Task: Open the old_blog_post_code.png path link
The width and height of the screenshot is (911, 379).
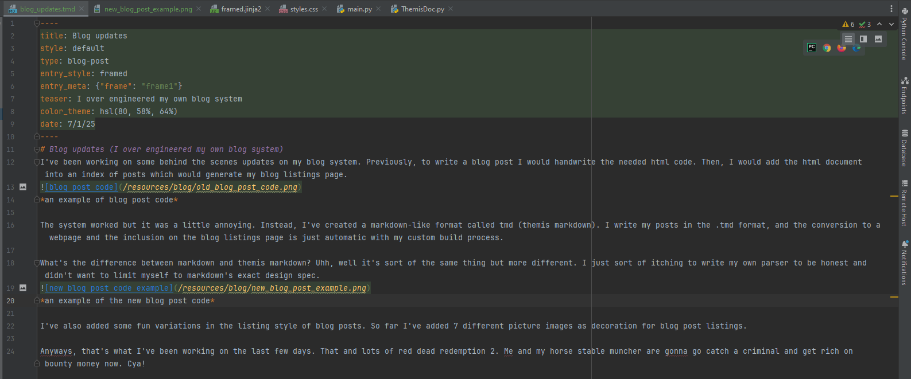Action: tap(210, 187)
